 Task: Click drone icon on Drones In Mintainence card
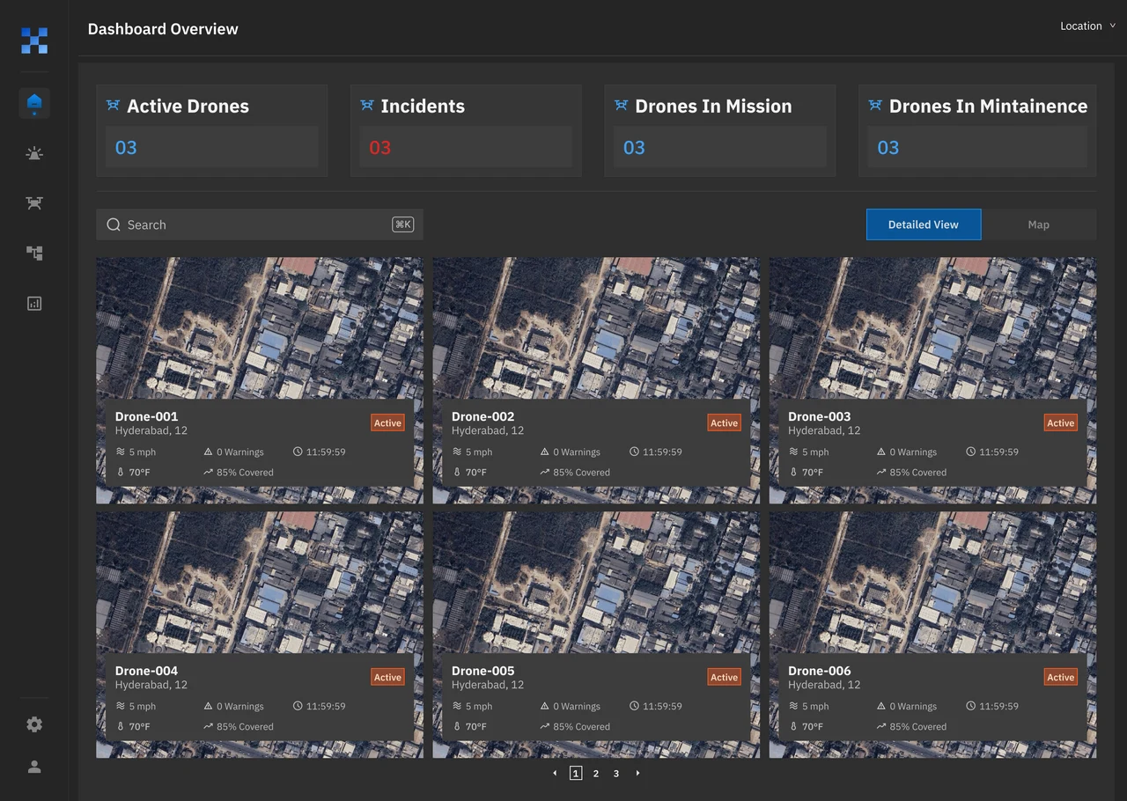point(875,106)
